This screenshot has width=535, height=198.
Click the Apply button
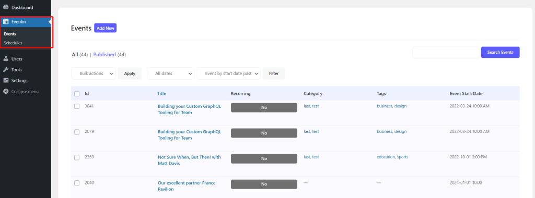tap(130, 73)
